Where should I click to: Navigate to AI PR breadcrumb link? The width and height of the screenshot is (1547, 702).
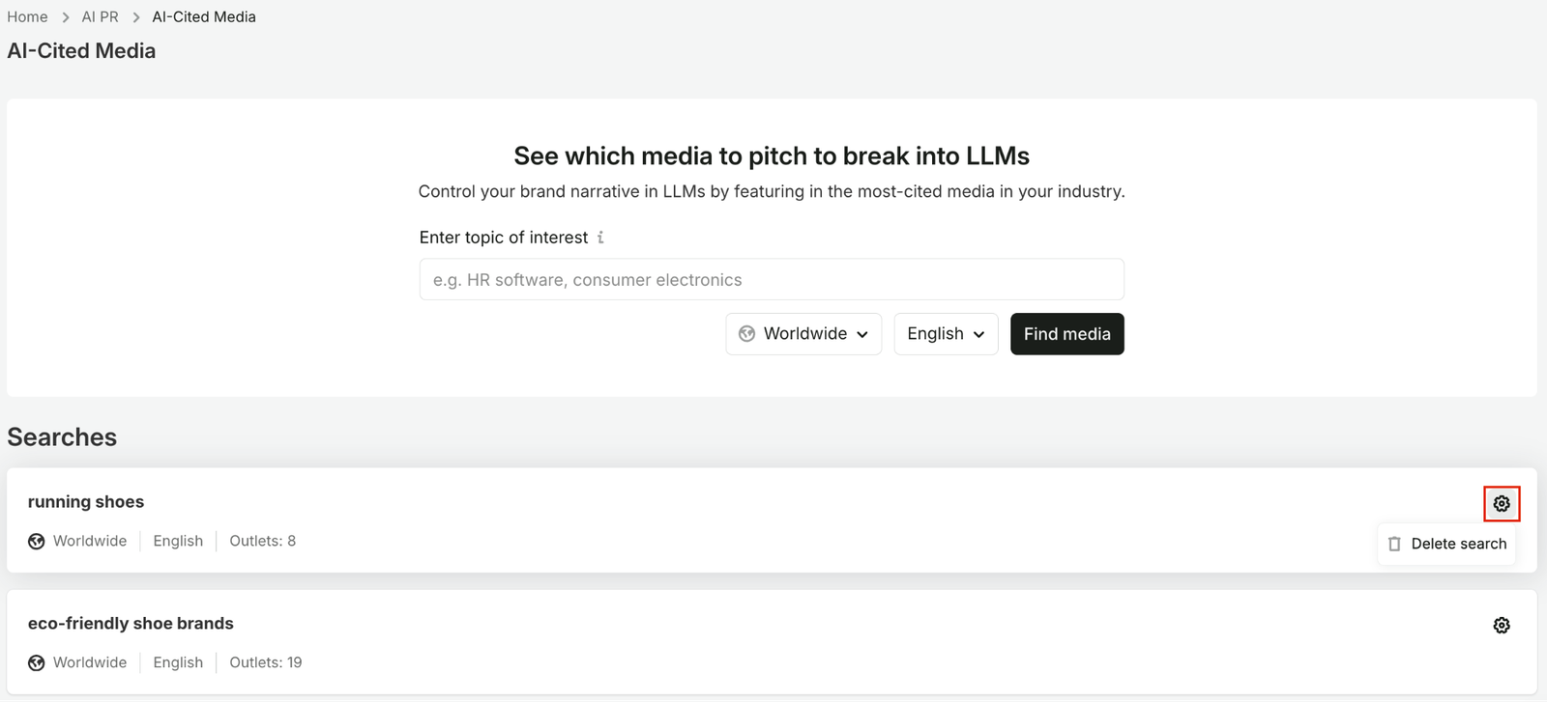[101, 17]
